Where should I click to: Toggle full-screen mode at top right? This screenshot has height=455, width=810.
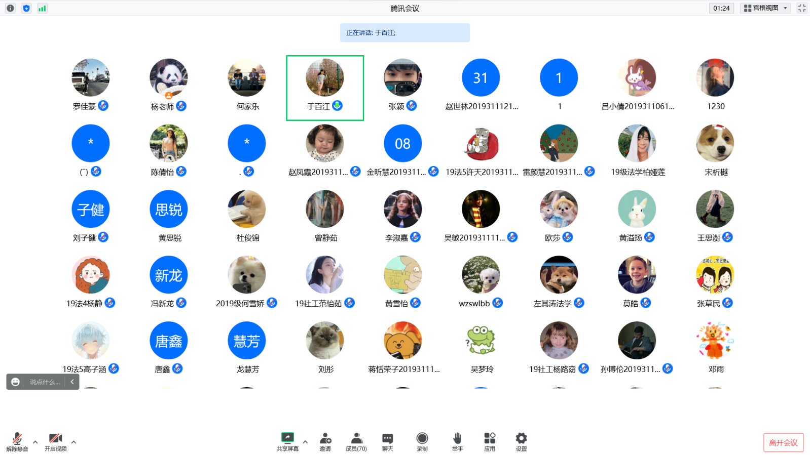pos(801,8)
